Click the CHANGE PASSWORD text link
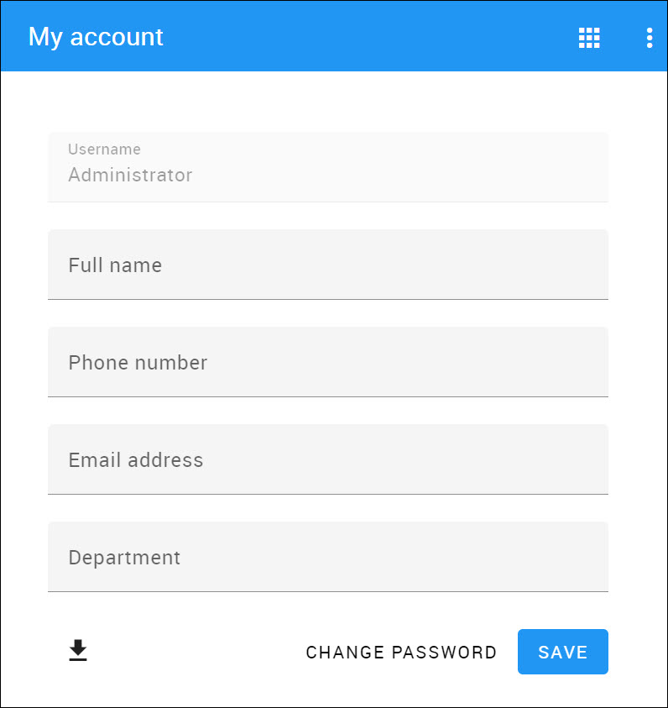668x708 pixels. (x=401, y=653)
